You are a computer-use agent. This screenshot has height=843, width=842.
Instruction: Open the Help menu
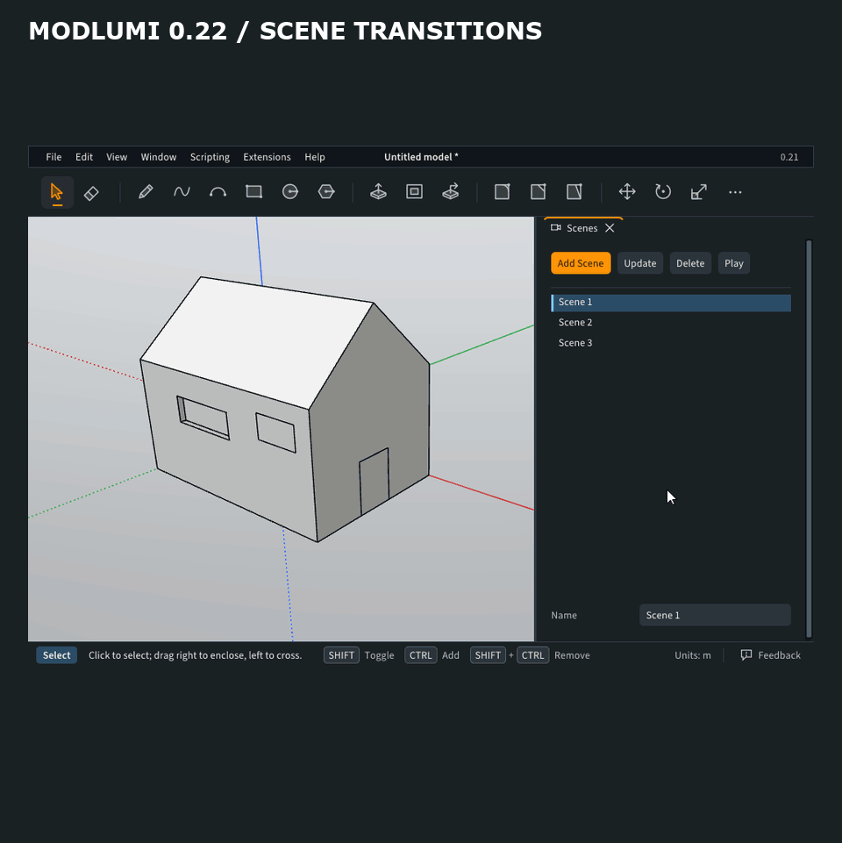pyautogui.click(x=315, y=157)
